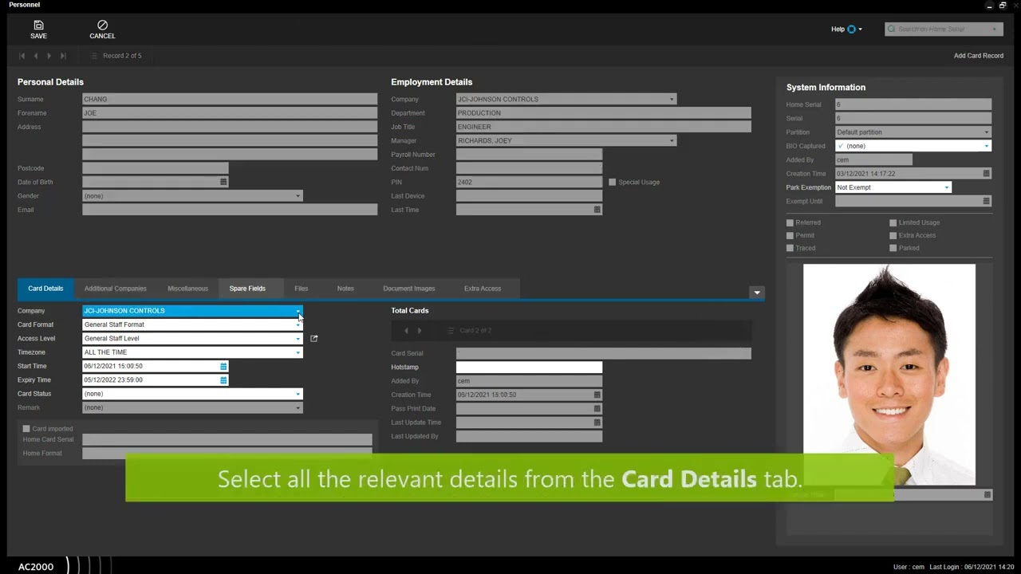Image resolution: width=1021 pixels, height=574 pixels.
Task: Click Add Card Record link
Action: pos(979,56)
